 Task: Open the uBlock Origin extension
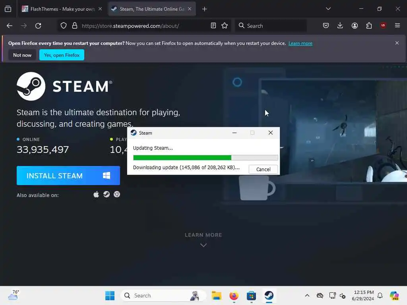[x=383, y=25]
